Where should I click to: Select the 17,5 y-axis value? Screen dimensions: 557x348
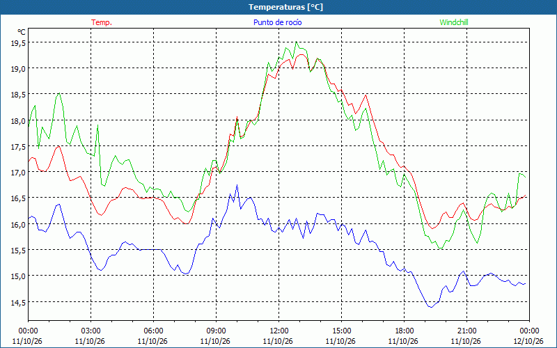(x=18, y=146)
